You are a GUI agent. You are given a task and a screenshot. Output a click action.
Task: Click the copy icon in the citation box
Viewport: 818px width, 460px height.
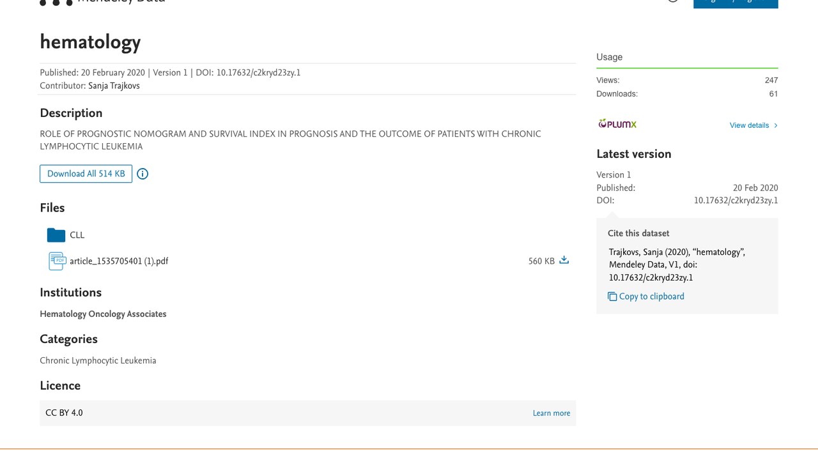click(612, 296)
